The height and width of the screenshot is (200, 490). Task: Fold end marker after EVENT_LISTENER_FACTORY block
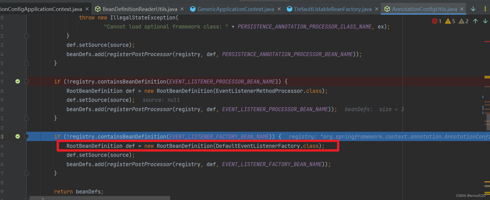click(27, 173)
